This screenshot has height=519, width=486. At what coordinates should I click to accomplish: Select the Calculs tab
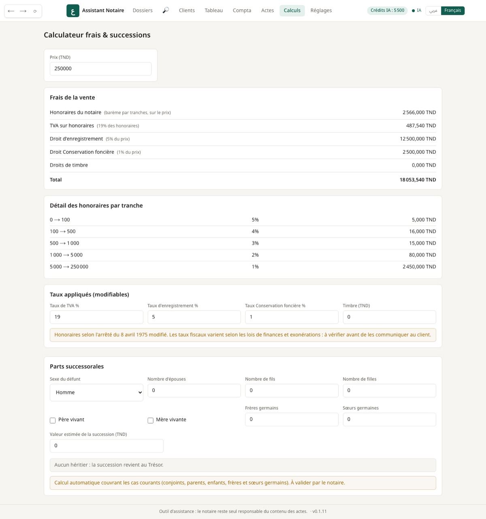click(292, 11)
